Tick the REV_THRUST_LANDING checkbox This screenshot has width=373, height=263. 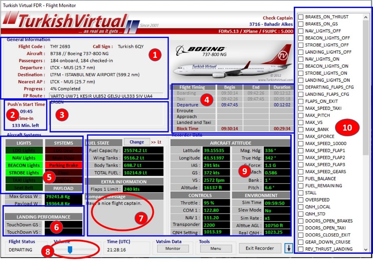coord(301,249)
